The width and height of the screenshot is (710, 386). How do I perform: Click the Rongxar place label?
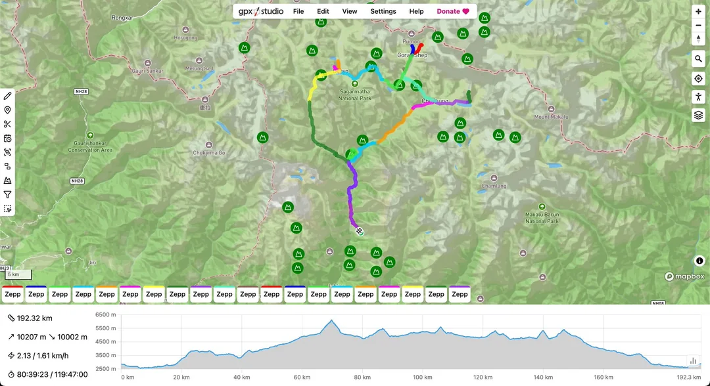pos(122,18)
